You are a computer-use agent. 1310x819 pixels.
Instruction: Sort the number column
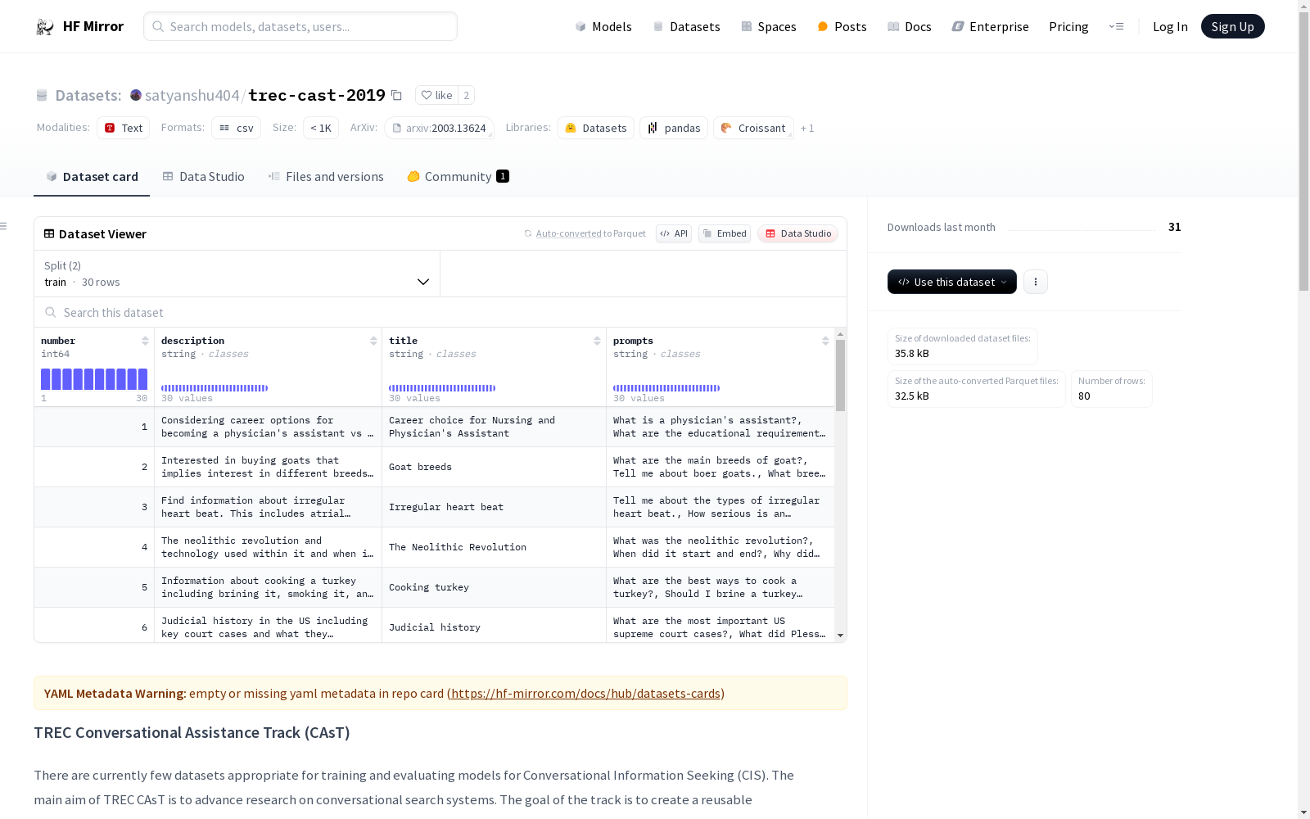click(x=145, y=341)
